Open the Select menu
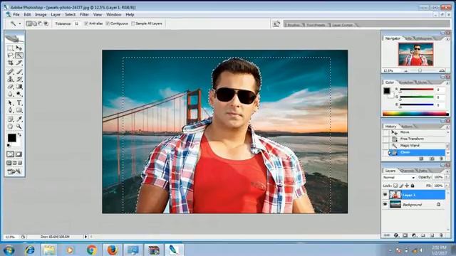This screenshot has height=256, width=456. pyautogui.click(x=70, y=14)
